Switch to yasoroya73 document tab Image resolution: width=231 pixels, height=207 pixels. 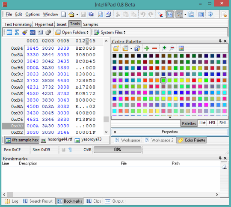point(88,140)
